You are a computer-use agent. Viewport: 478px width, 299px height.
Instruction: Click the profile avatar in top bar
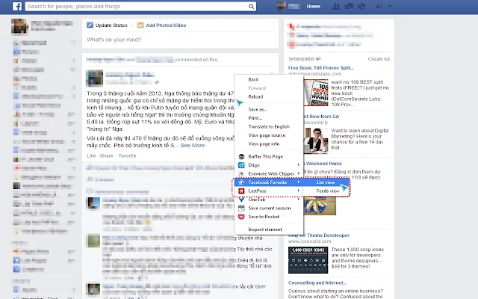(281, 6)
